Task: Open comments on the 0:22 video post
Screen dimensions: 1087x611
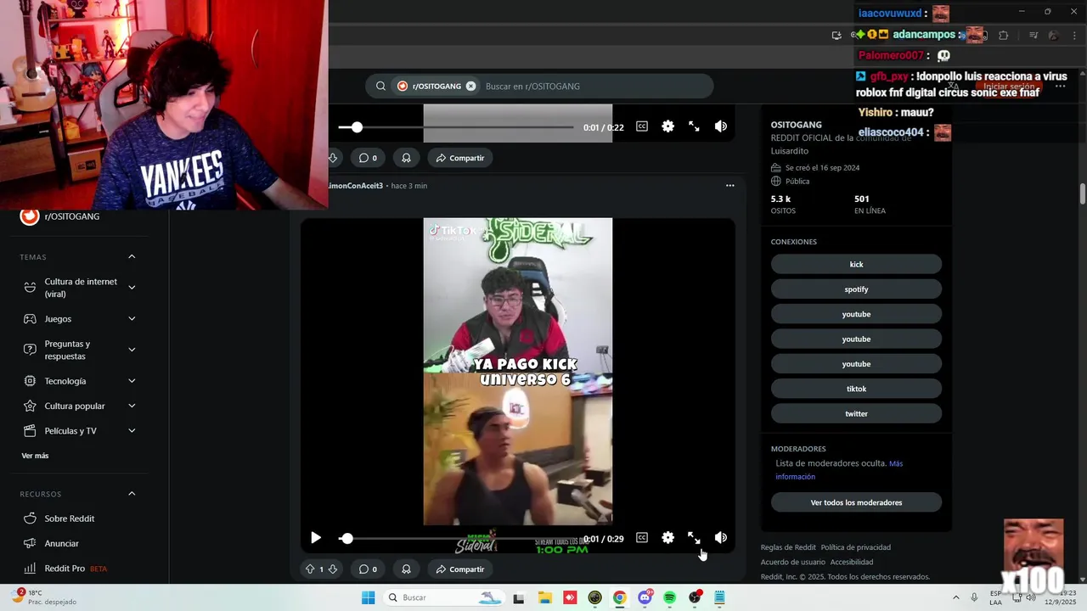Action: pos(368,158)
